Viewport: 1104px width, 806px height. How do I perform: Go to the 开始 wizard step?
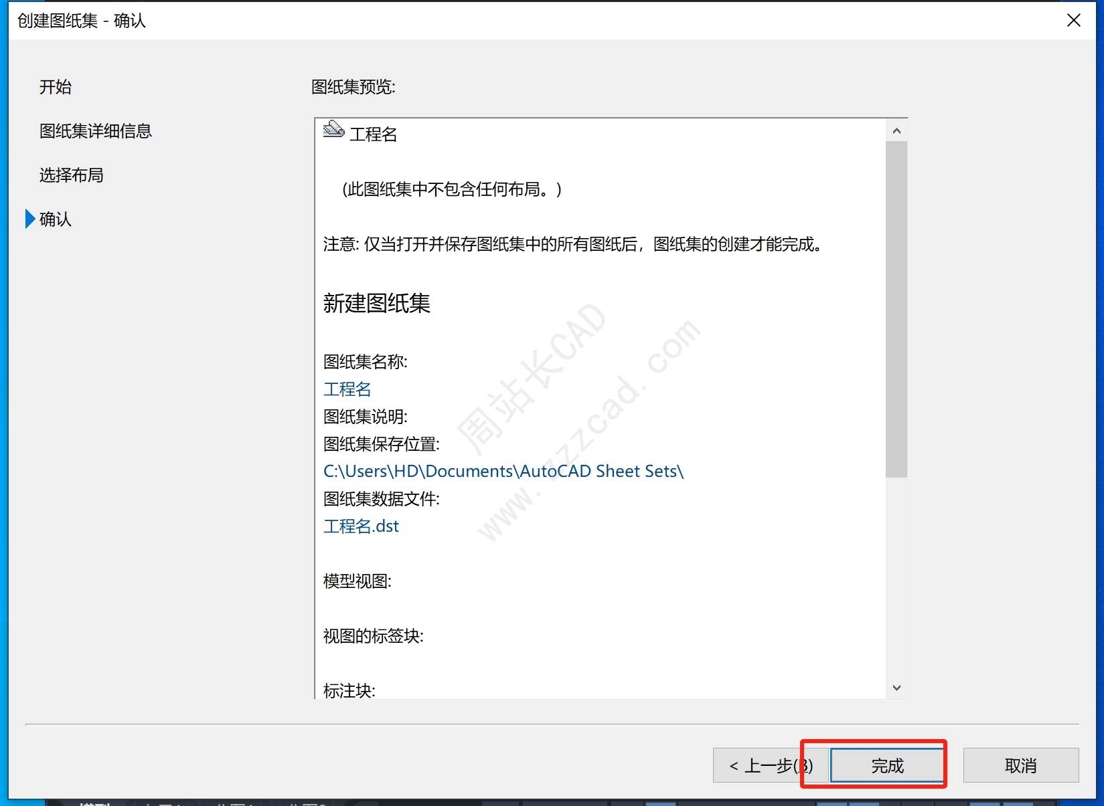(56, 87)
